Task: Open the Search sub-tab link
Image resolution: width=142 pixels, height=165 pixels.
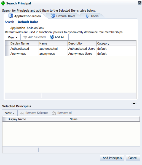Action: (9, 22)
